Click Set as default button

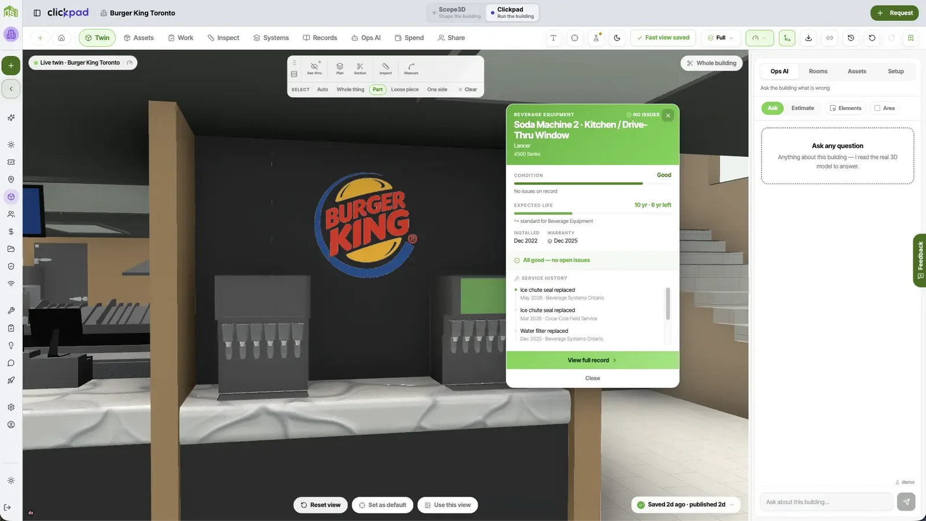coord(383,505)
